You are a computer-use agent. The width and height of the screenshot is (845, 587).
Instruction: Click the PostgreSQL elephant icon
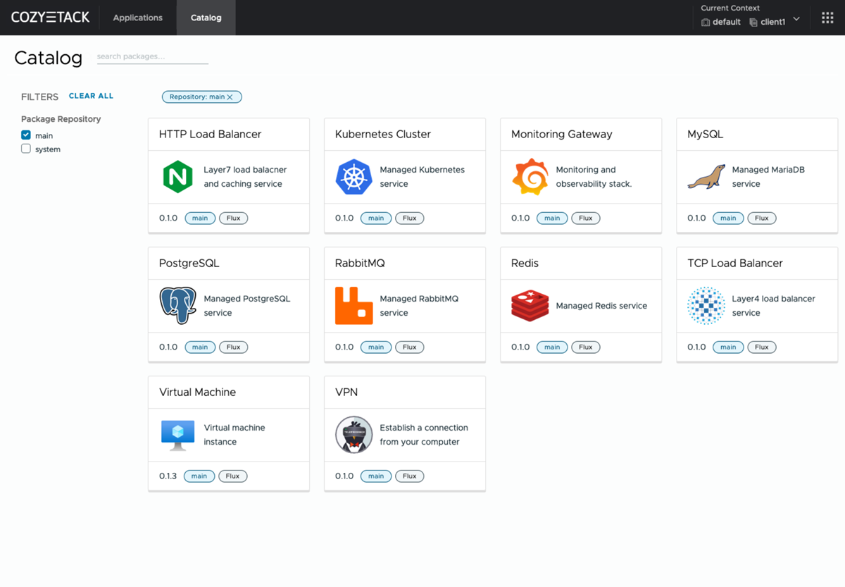click(x=177, y=306)
